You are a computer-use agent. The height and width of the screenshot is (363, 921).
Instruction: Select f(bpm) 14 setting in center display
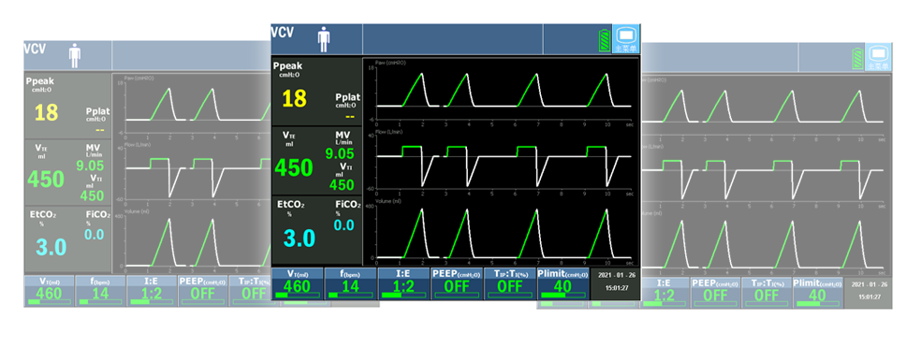(350, 283)
